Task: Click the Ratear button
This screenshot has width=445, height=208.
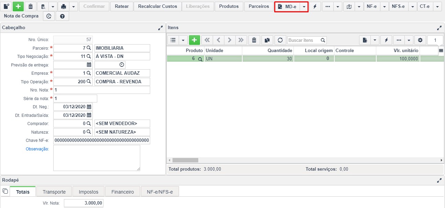Action: tap(122, 6)
